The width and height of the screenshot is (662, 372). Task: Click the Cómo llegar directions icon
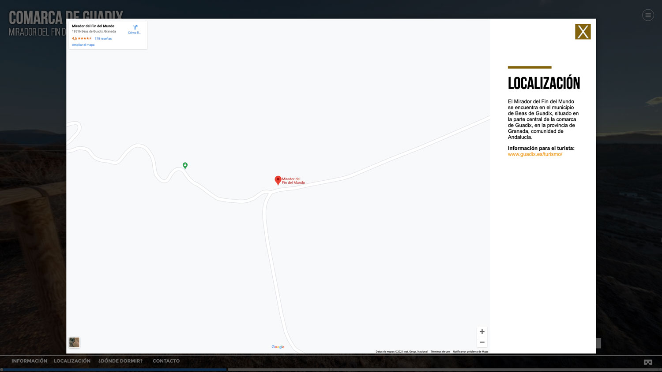[135, 29]
